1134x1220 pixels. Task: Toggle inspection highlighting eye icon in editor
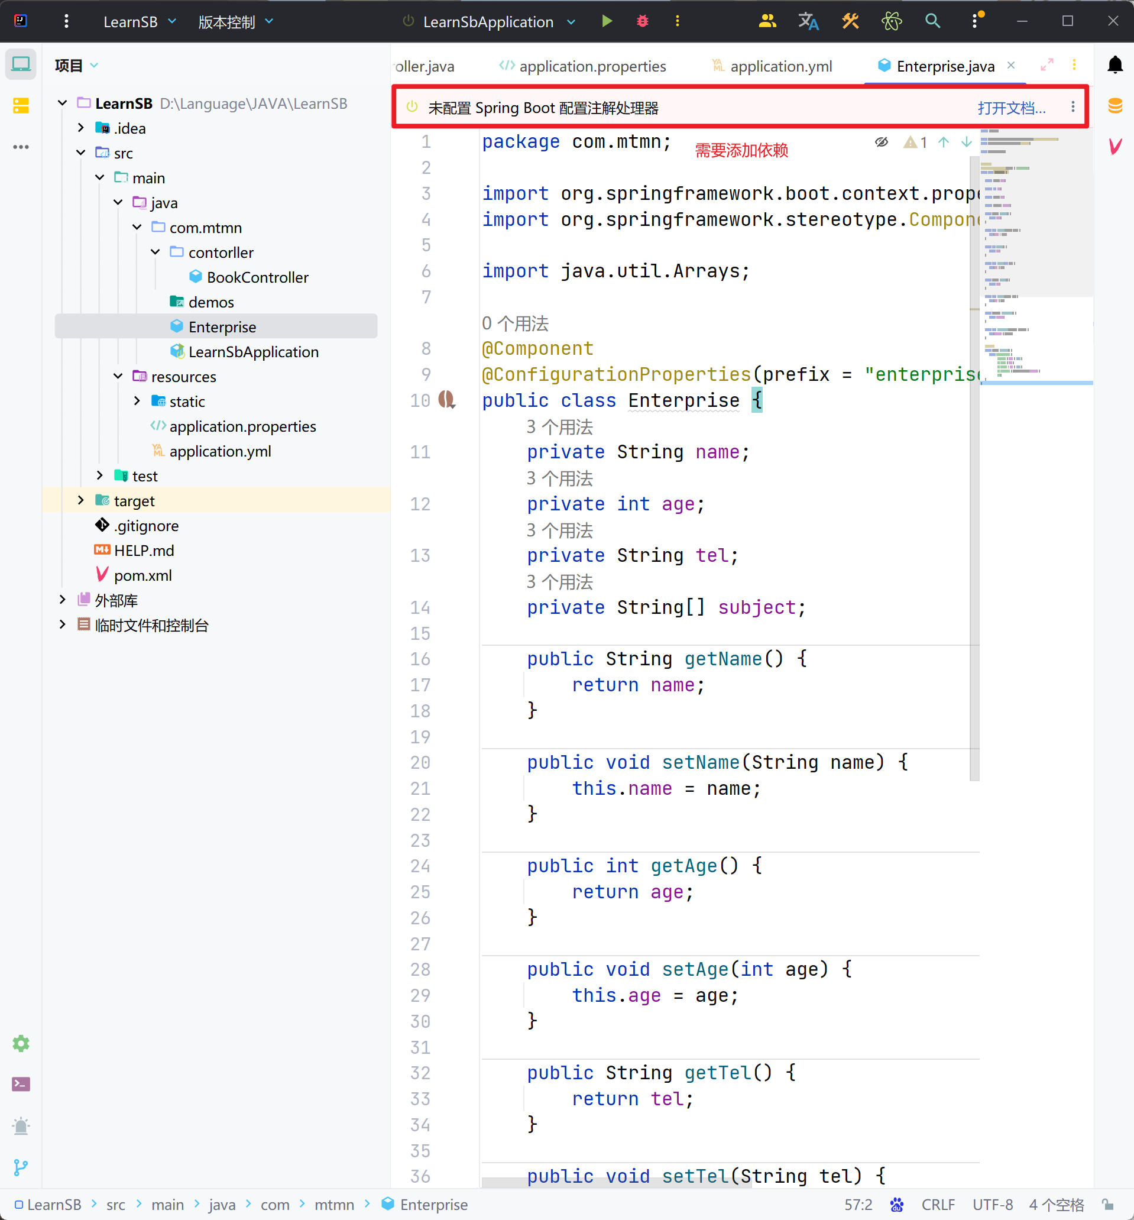(x=881, y=143)
